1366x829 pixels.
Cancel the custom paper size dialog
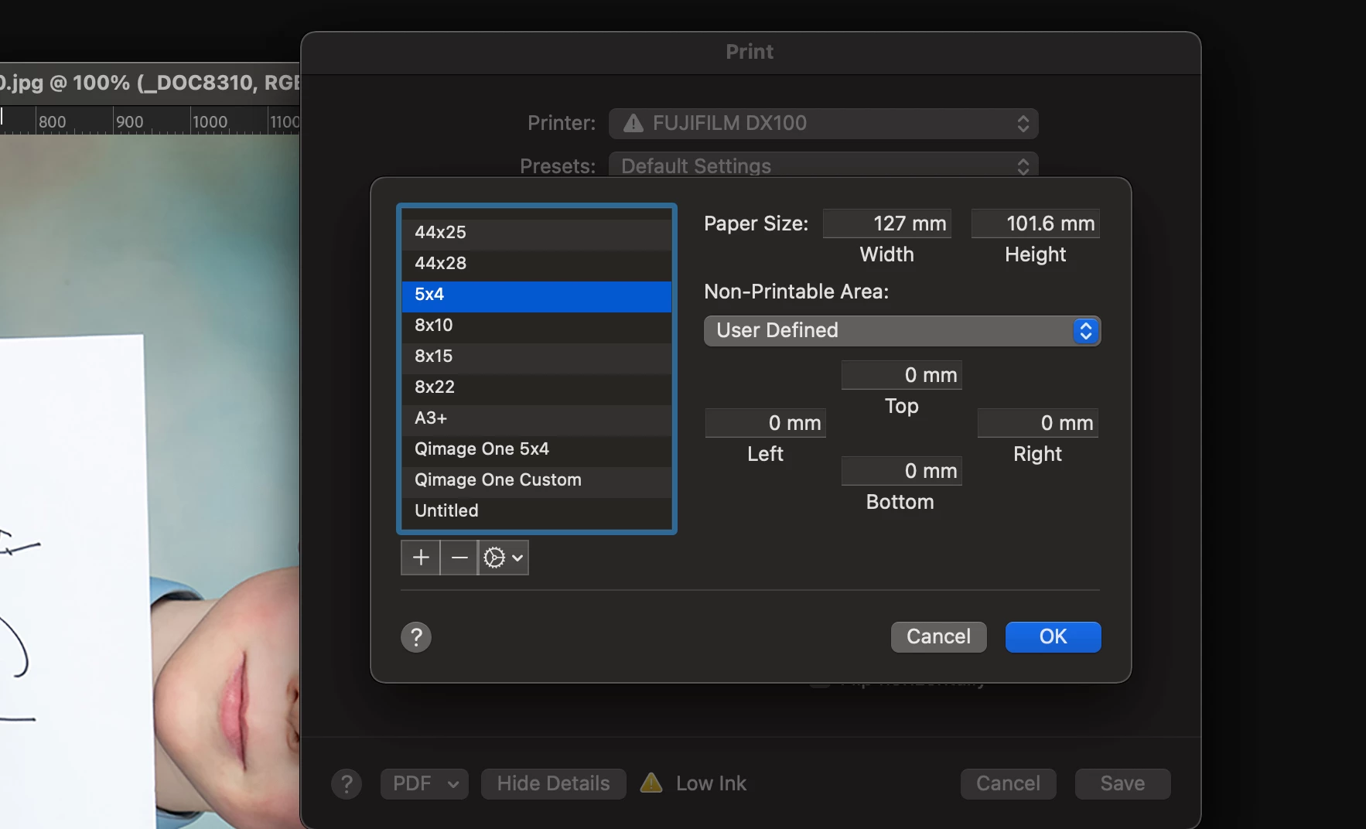[939, 637]
